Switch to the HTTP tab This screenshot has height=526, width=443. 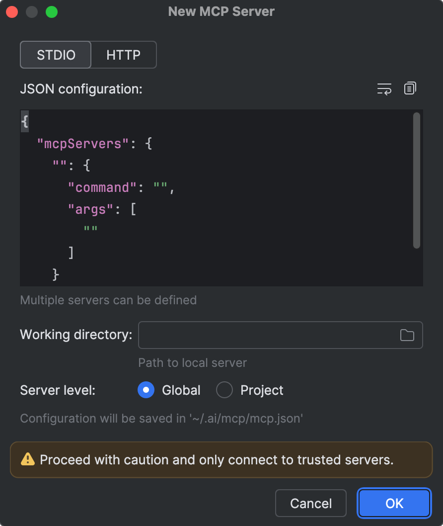point(123,55)
